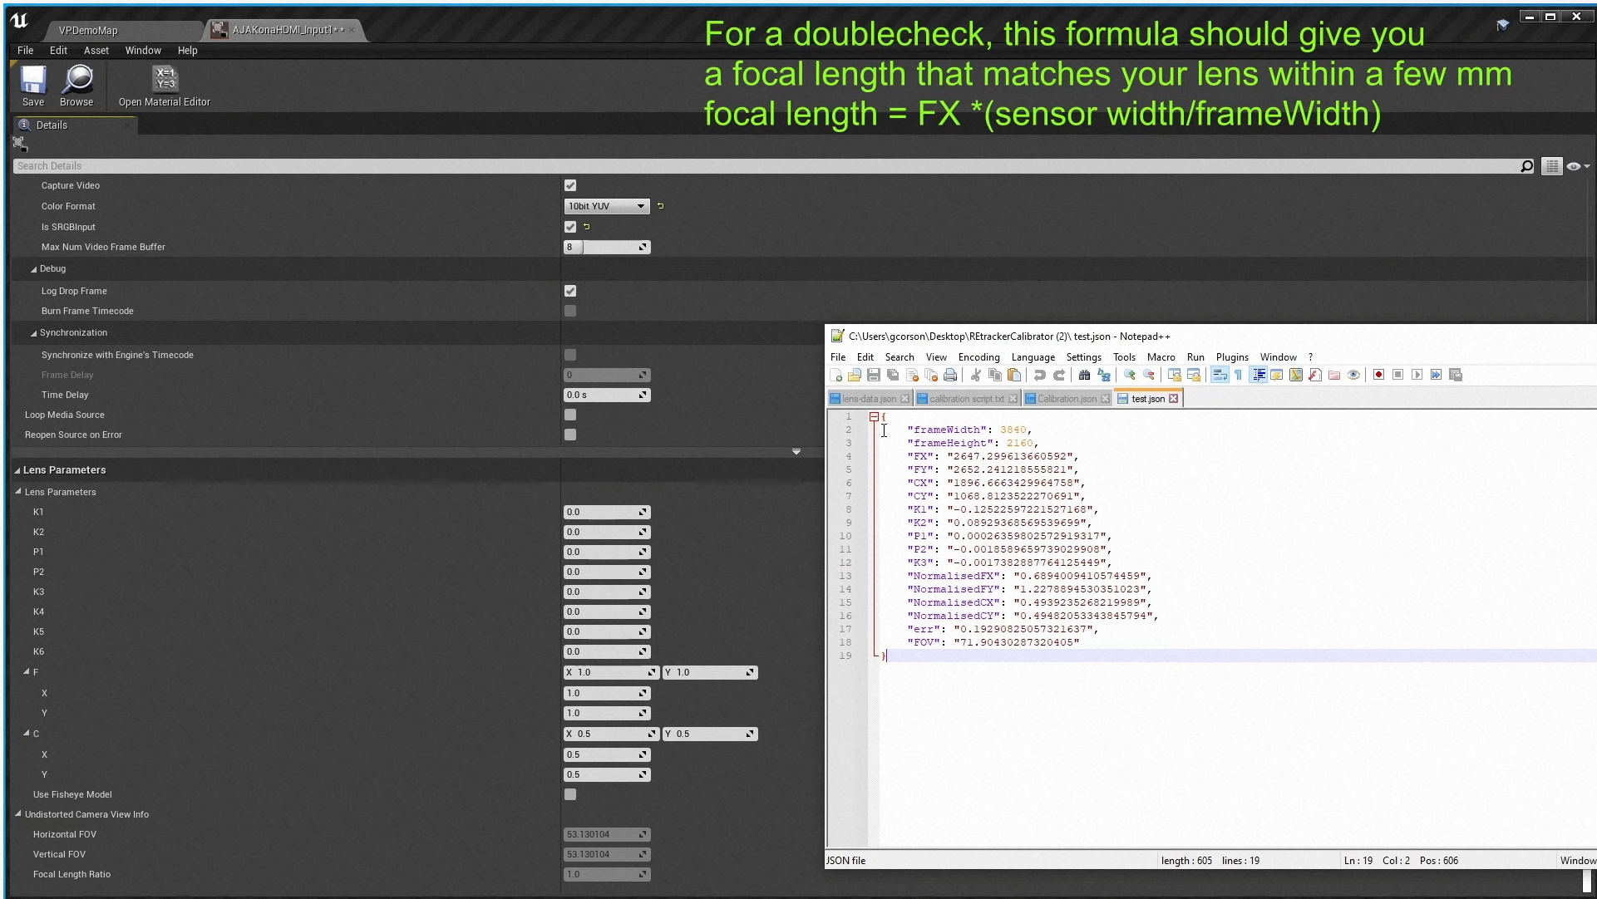This screenshot has width=1597, height=899.
Task: Open Plugins menu in Notepad++
Action: tap(1232, 357)
